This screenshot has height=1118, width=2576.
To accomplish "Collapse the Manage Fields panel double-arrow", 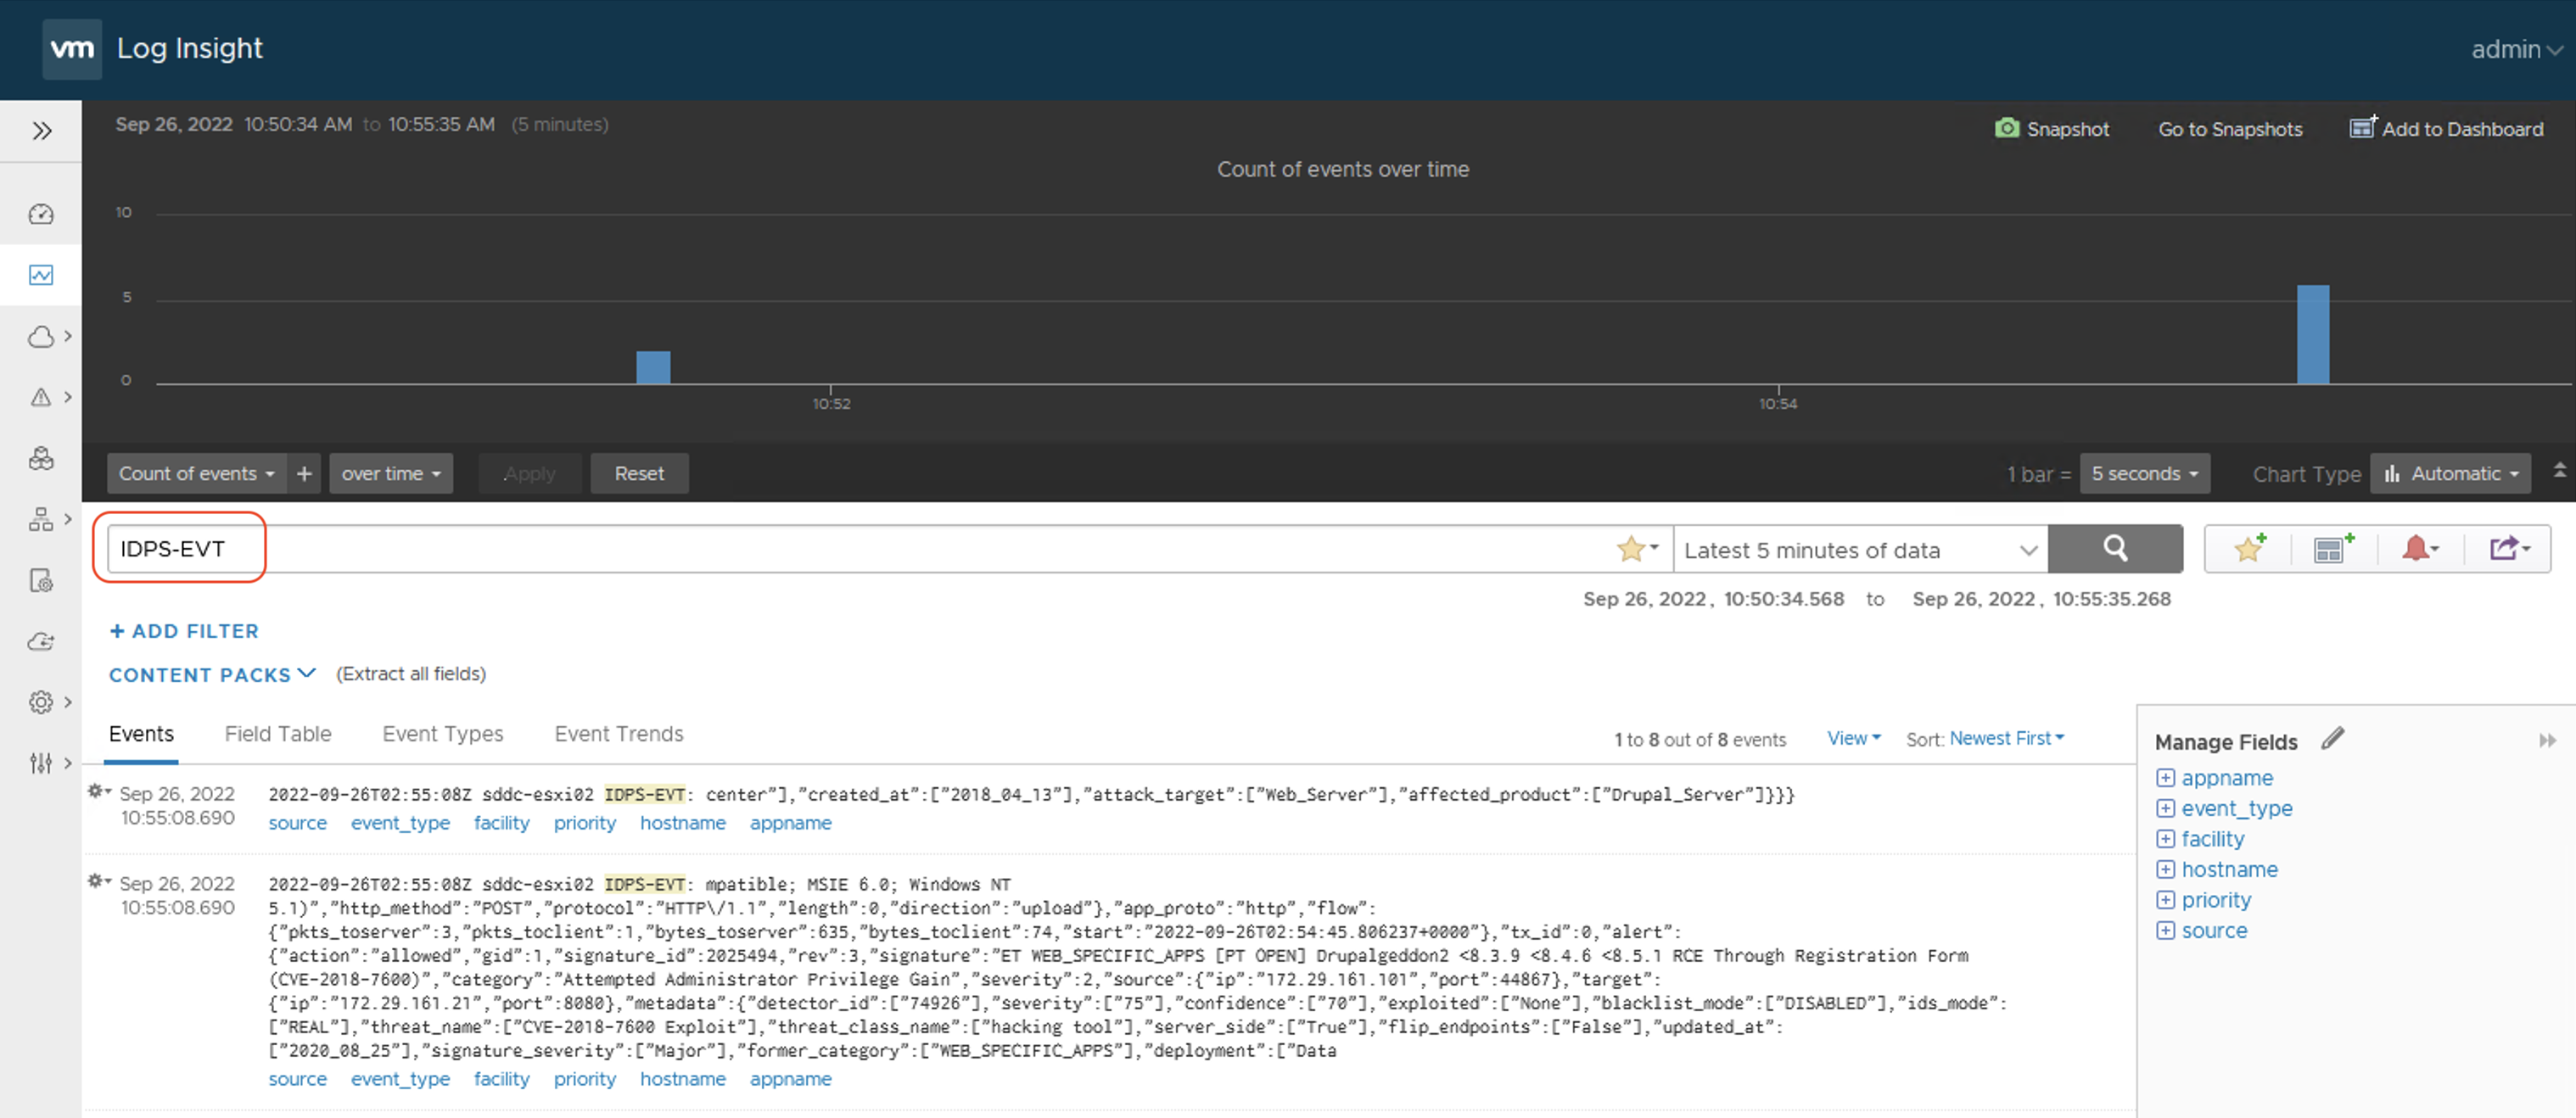I will tap(2547, 741).
